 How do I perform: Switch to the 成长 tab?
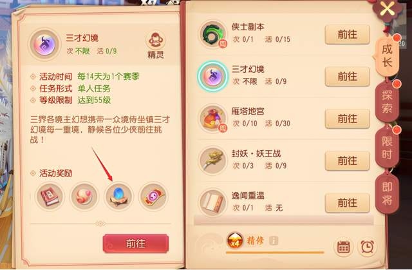click(387, 55)
